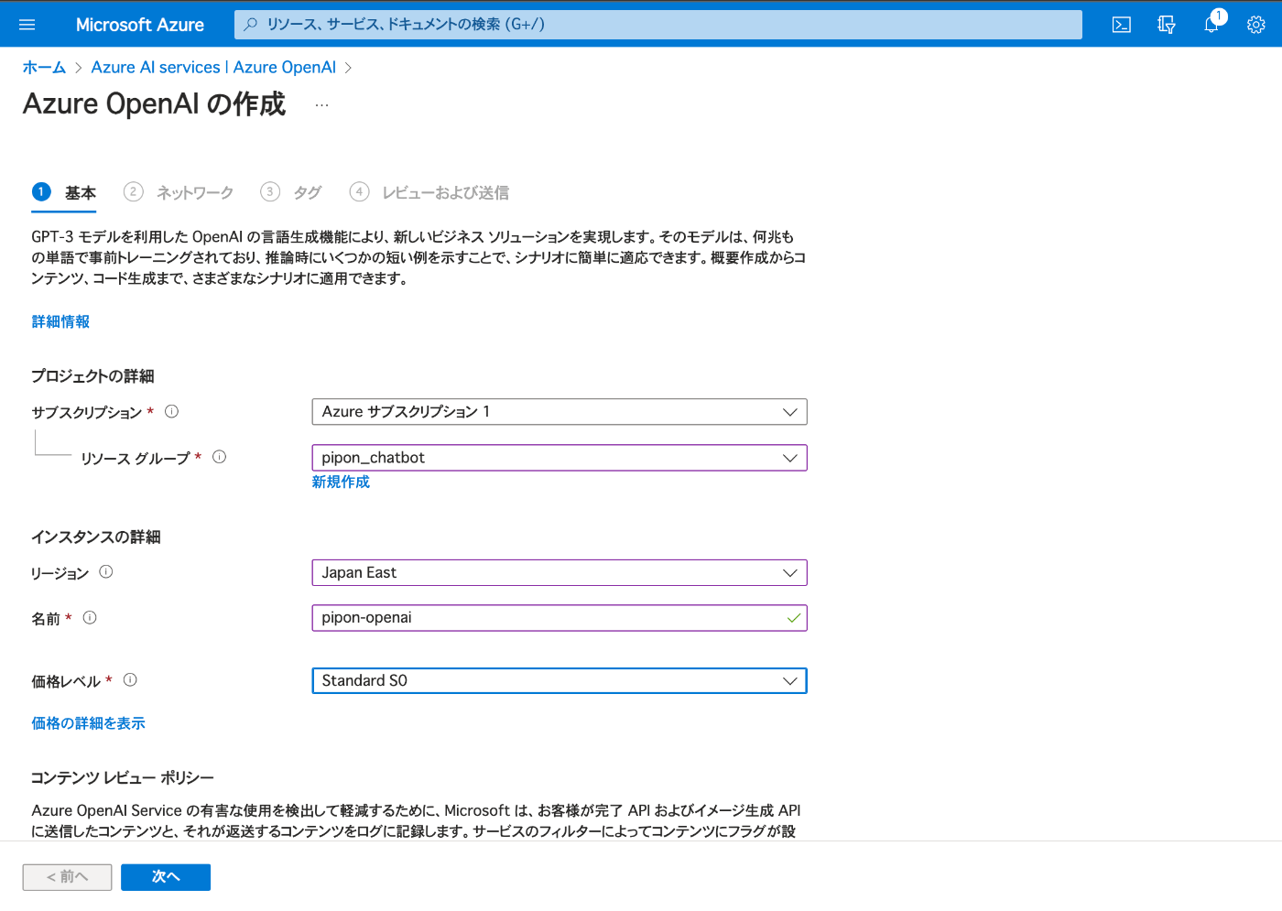Open the hamburger portal menu
The height and width of the screenshot is (911, 1282).
click(27, 25)
